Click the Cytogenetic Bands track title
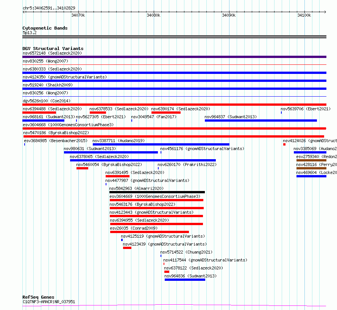Image resolution: width=337 pixels, height=310 pixels. [x=45, y=28]
